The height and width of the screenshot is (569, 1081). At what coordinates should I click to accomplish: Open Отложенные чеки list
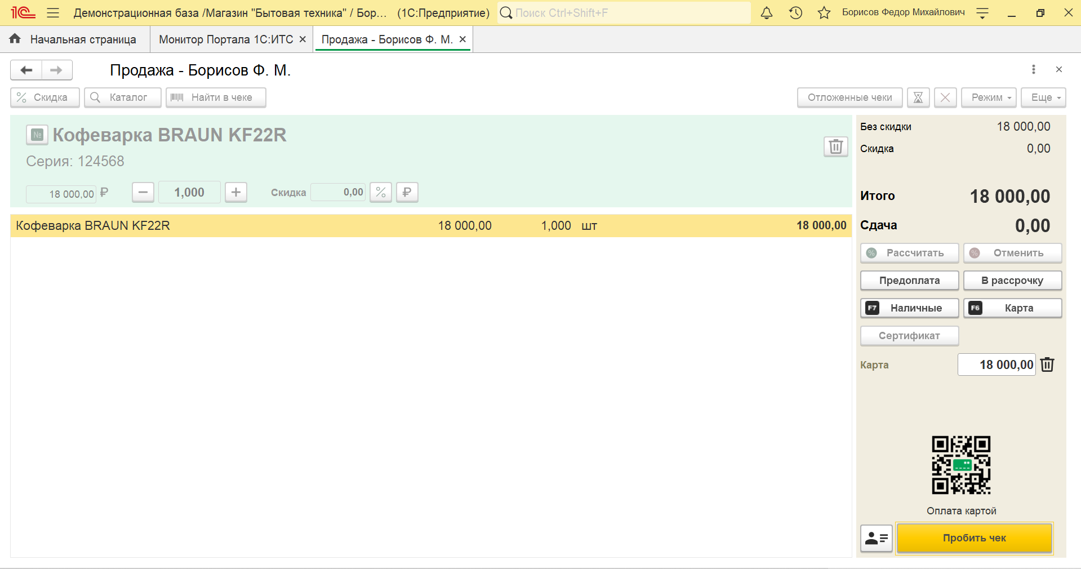coord(849,97)
